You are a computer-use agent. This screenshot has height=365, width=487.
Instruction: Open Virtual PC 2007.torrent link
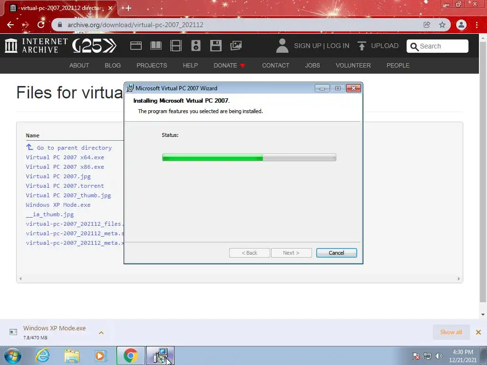[65, 186]
